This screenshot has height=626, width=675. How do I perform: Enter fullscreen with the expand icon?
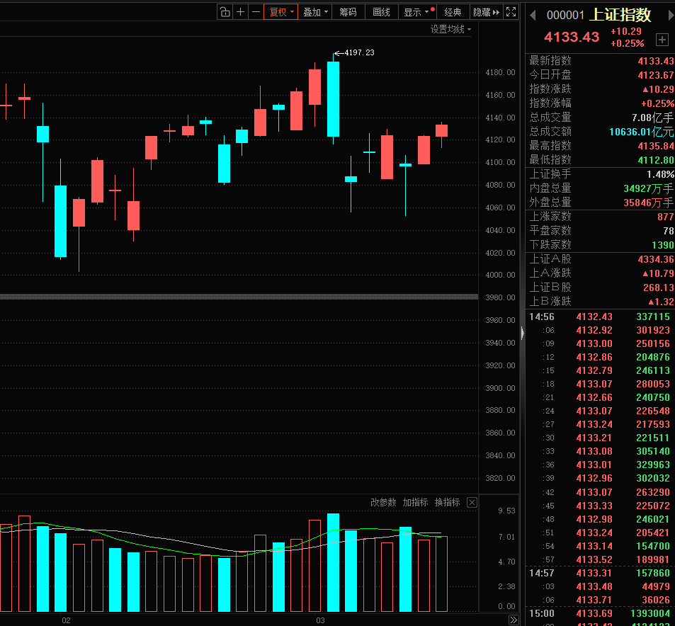(511, 12)
